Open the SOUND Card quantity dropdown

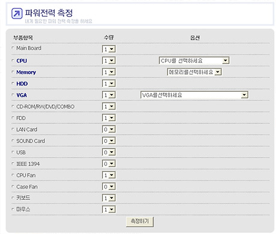click(x=109, y=141)
